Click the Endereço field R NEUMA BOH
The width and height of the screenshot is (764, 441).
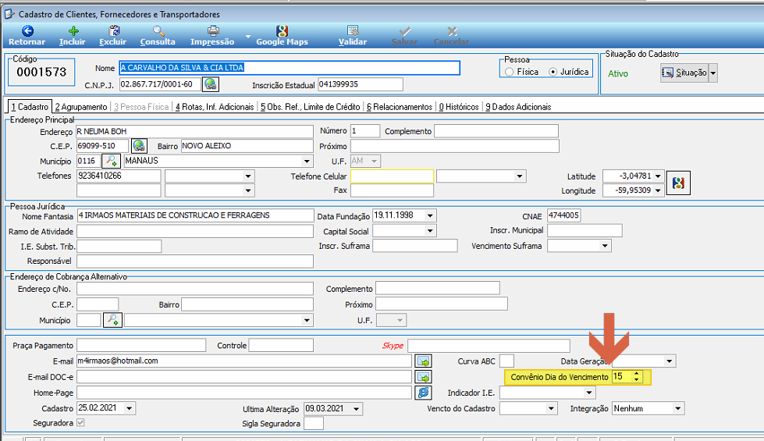[x=194, y=132]
